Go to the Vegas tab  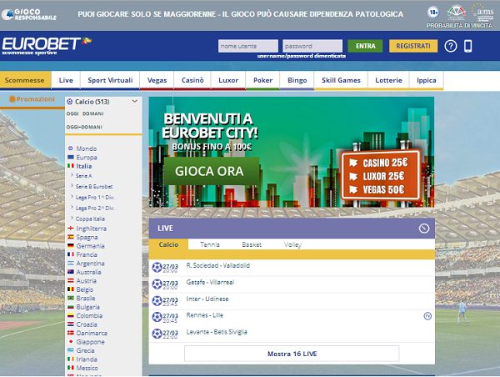pos(157,80)
